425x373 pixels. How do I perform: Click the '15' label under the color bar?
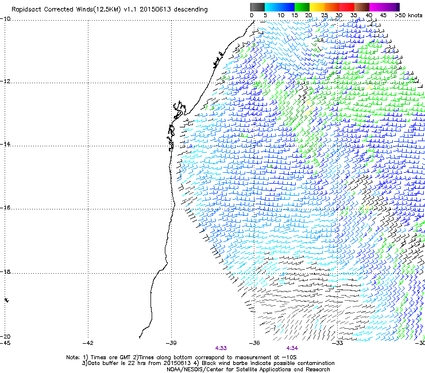tap(295, 15)
